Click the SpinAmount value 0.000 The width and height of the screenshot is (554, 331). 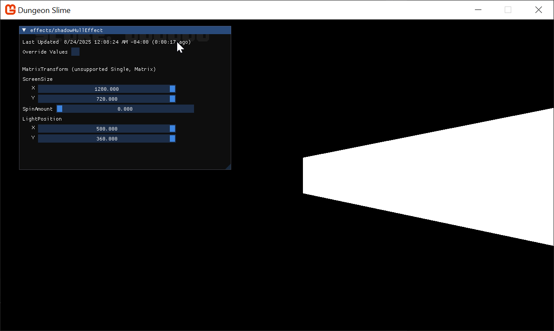(125, 109)
